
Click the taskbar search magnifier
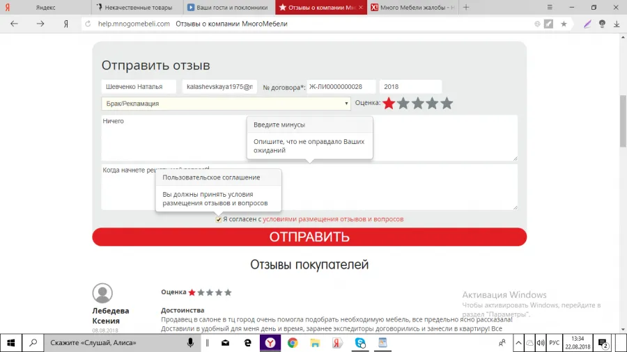33,342
